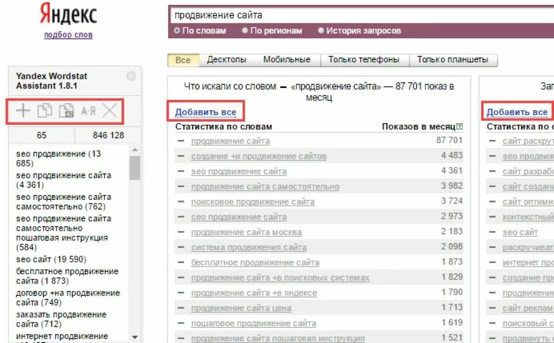Switch to the 'Десктопы' tab
The image size is (554, 343).
[x=227, y=59]
